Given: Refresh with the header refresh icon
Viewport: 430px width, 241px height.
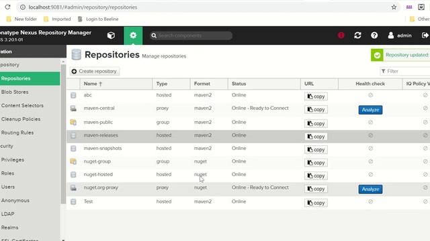Looking at the screenshot, I should 357,35.
